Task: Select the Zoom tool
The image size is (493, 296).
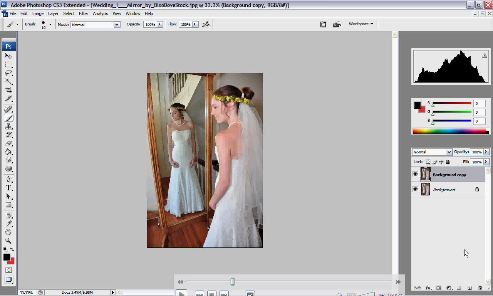Action: pos(8,240)
